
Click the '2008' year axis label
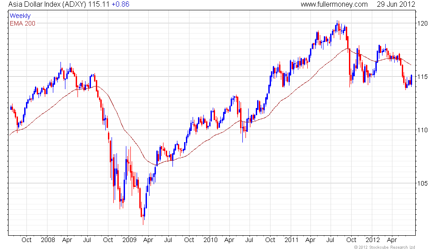(x=48, y=240)
